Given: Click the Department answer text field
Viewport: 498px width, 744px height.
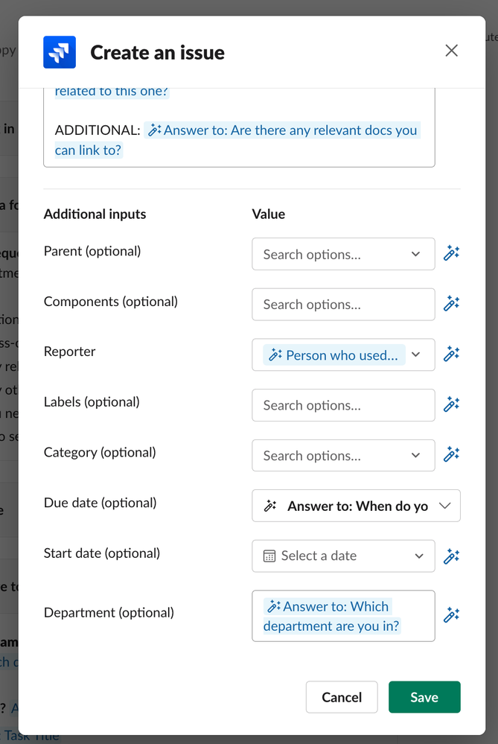Looking at the screenshot, I should (342, 616).
